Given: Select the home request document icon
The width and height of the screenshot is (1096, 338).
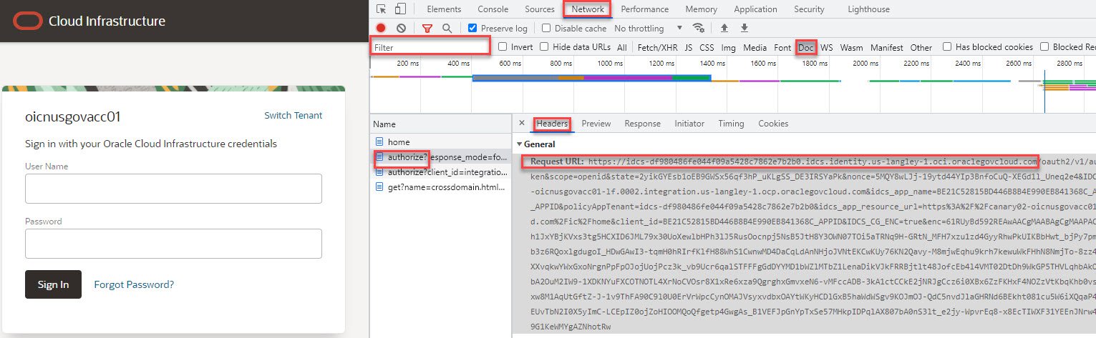Looking at the screenshot, I should coord(379,142).
